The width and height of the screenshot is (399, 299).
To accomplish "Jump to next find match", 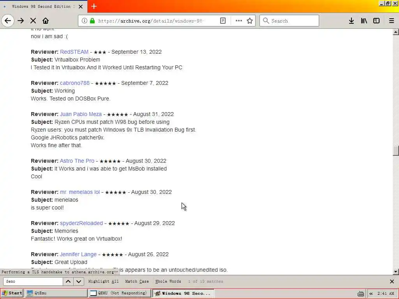I will pos(79,281).
